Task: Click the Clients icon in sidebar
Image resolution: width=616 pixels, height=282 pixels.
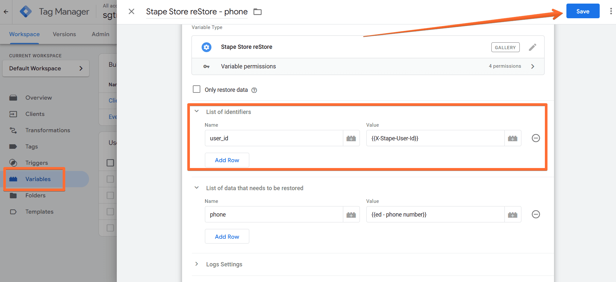Action: 13,114
